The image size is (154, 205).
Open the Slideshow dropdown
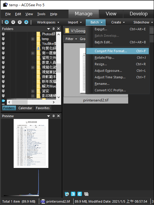click(143, 22)
